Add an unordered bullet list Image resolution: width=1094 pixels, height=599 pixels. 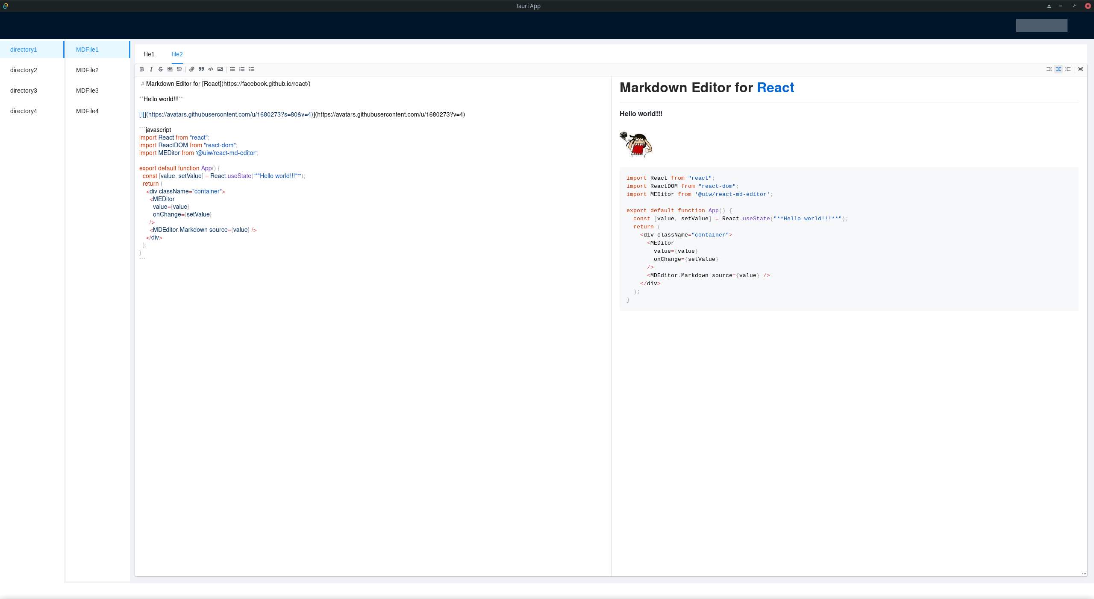(232, 69)
